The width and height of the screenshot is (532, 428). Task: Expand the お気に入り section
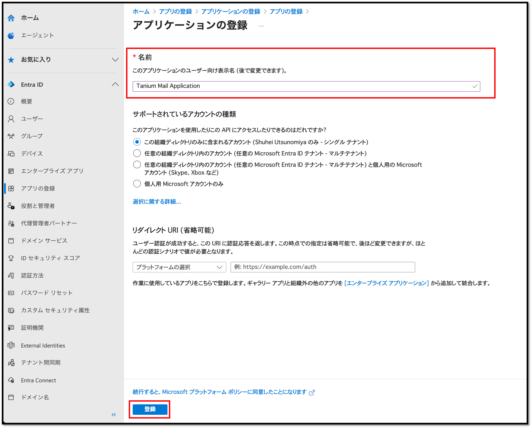pyautogui.click(x=115, y=60)
